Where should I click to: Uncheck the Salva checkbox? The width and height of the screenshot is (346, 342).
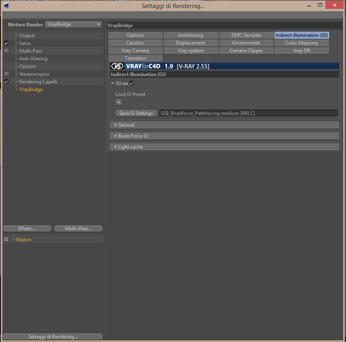[7, 43]
